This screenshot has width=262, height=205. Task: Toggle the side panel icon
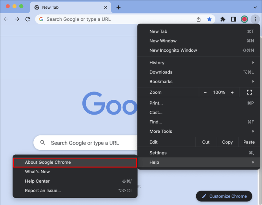234,19
